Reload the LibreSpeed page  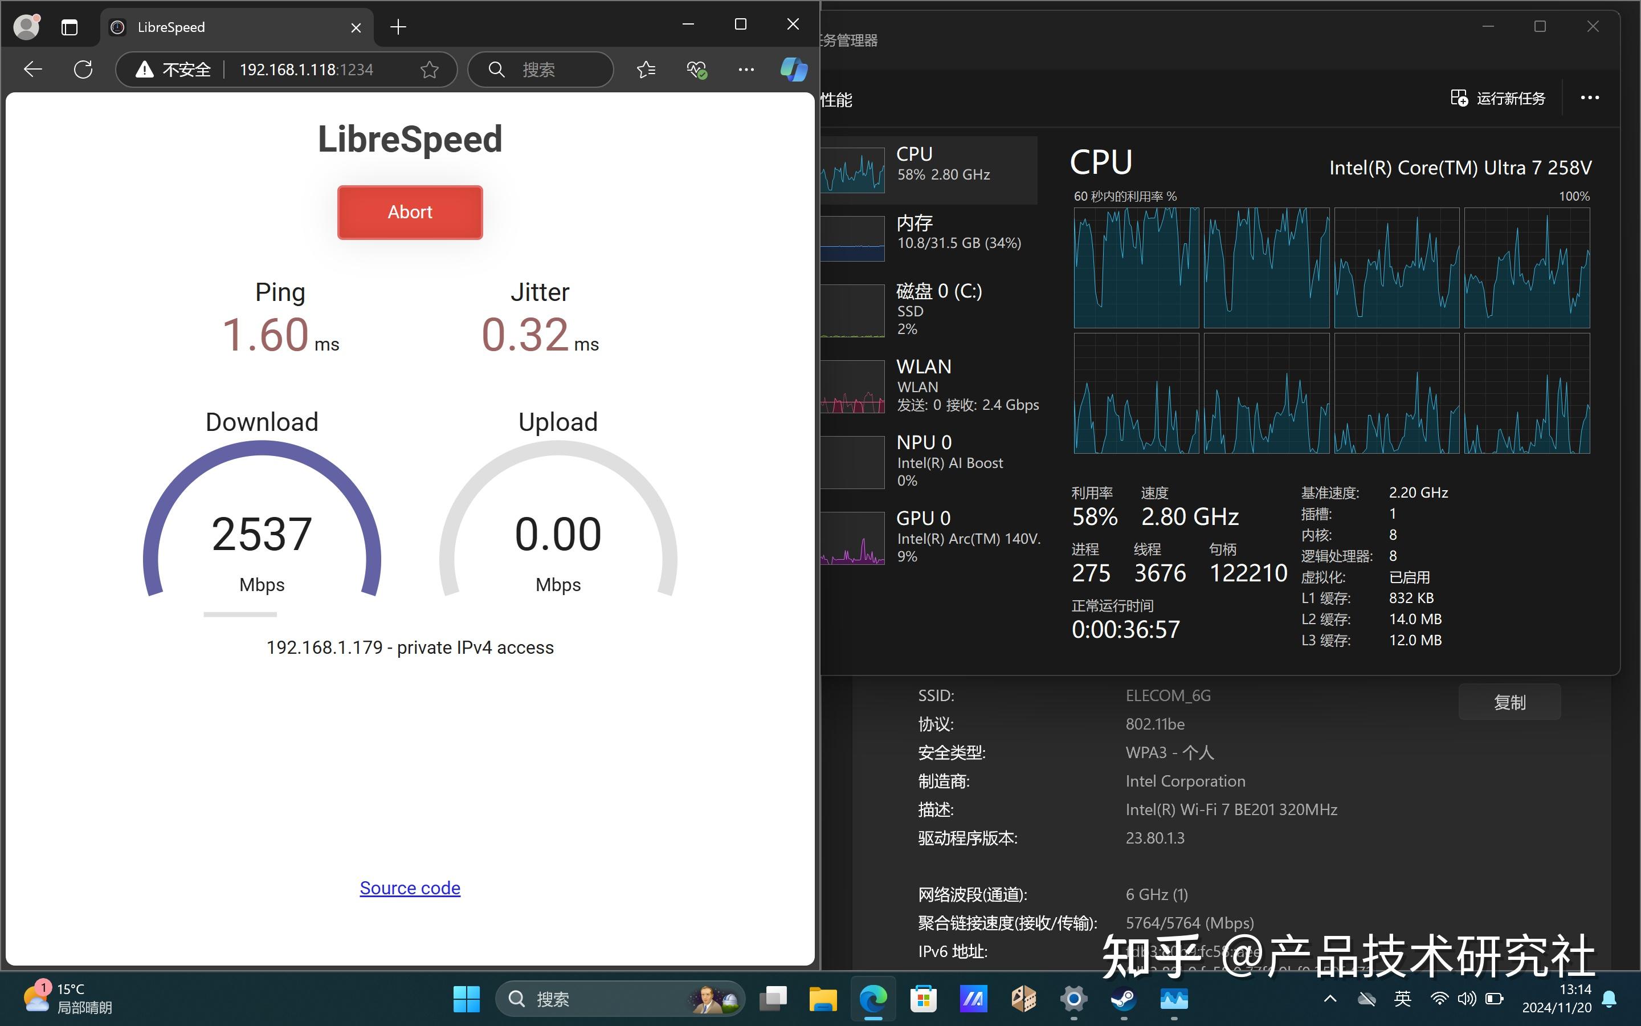tap(83, 68)
